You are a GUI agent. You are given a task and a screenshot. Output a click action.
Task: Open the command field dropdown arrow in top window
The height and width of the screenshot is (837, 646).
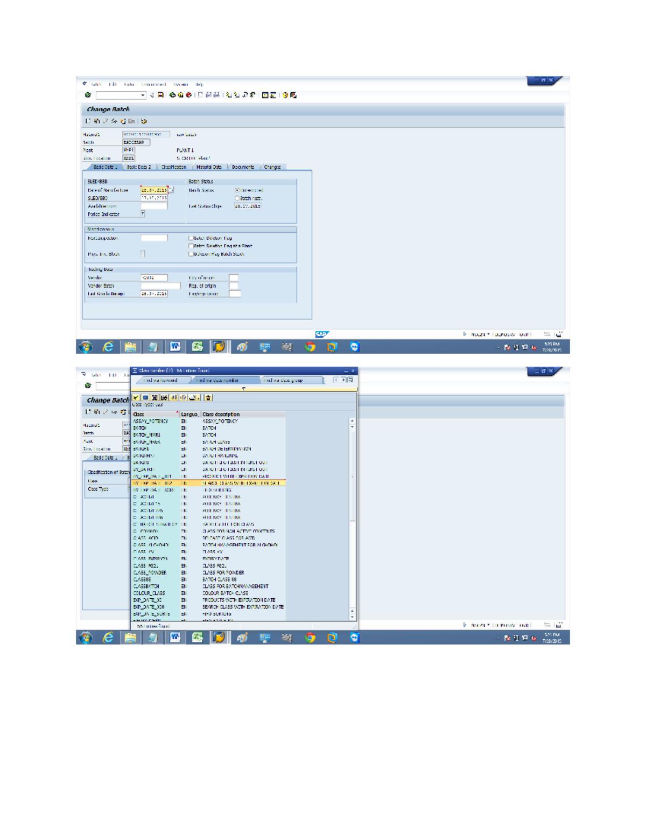click(143, 95)
